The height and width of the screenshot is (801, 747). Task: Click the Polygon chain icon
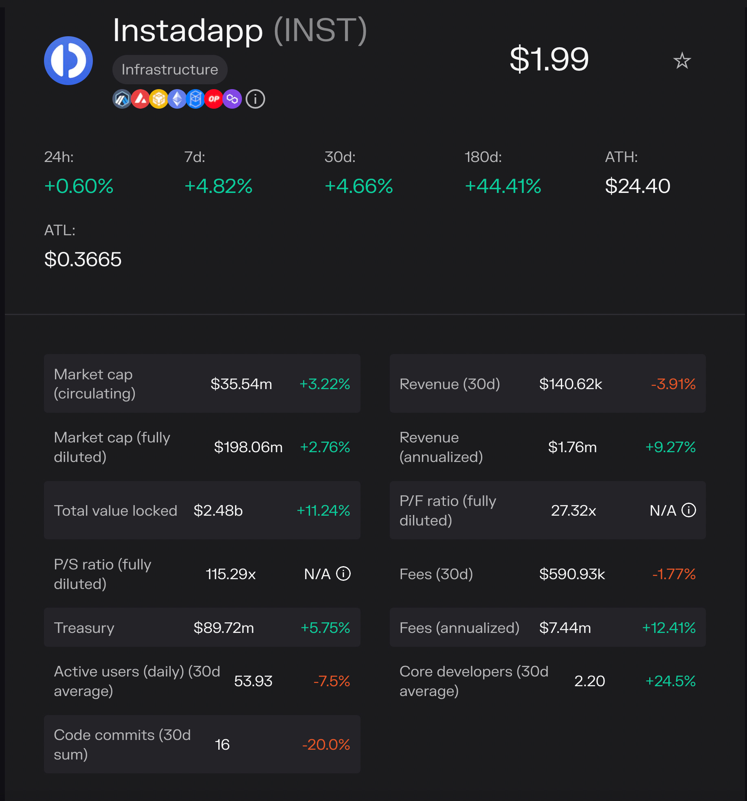(x=232, y=99)
